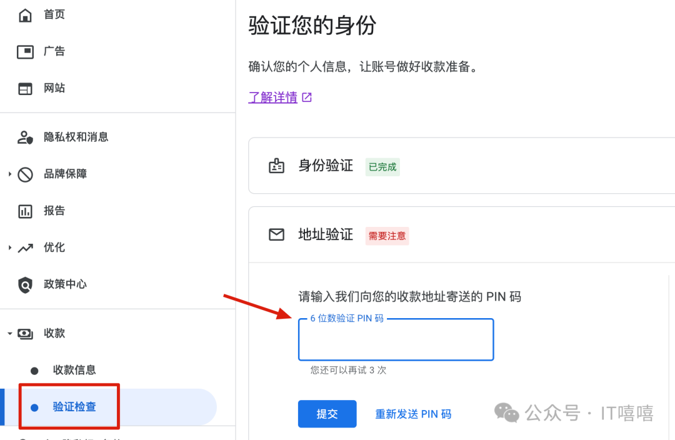
Task: Collapse the 收款 section chevron
Action: 8,333
